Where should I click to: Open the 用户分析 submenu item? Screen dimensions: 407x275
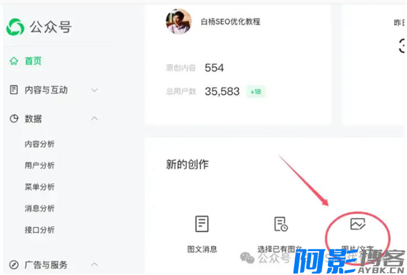click(x=40, y=165)
